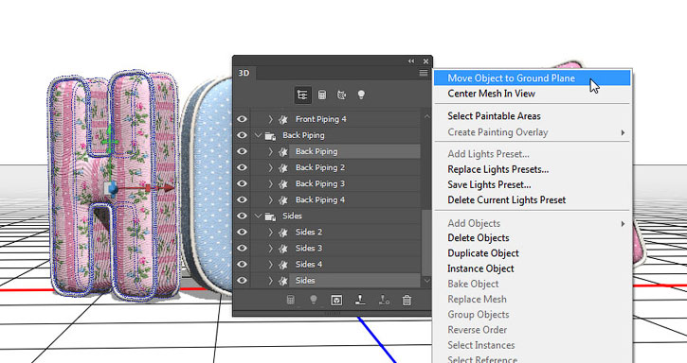Toggle visibility of Back Piping 2

pyautogui.click(x=242, y=167)
